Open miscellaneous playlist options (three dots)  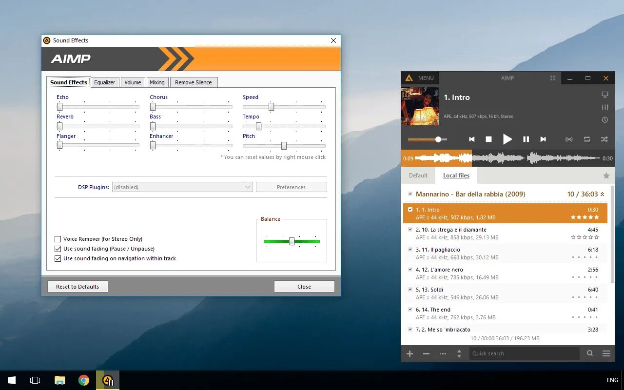(443, 353)
